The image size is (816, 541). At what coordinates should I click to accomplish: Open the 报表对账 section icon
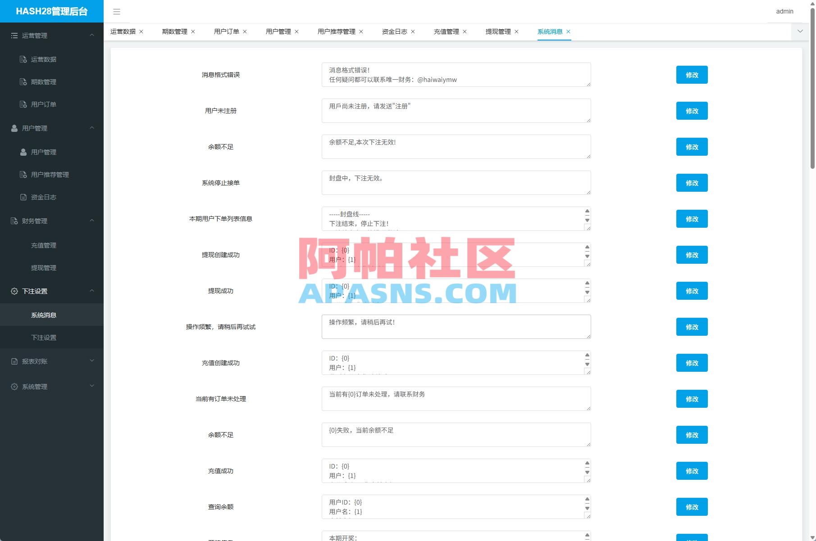pyautogui.click(x=14, y=361)
